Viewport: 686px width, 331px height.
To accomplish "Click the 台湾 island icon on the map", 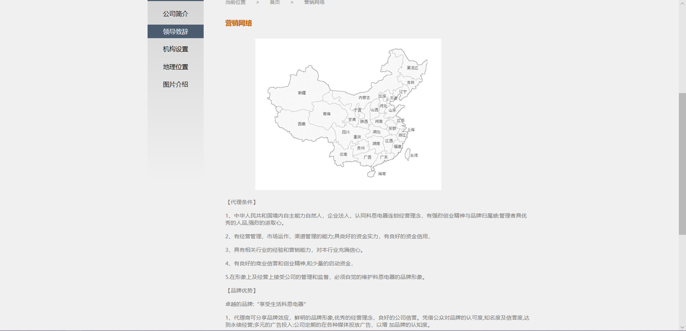I will [x=407, y=154].
